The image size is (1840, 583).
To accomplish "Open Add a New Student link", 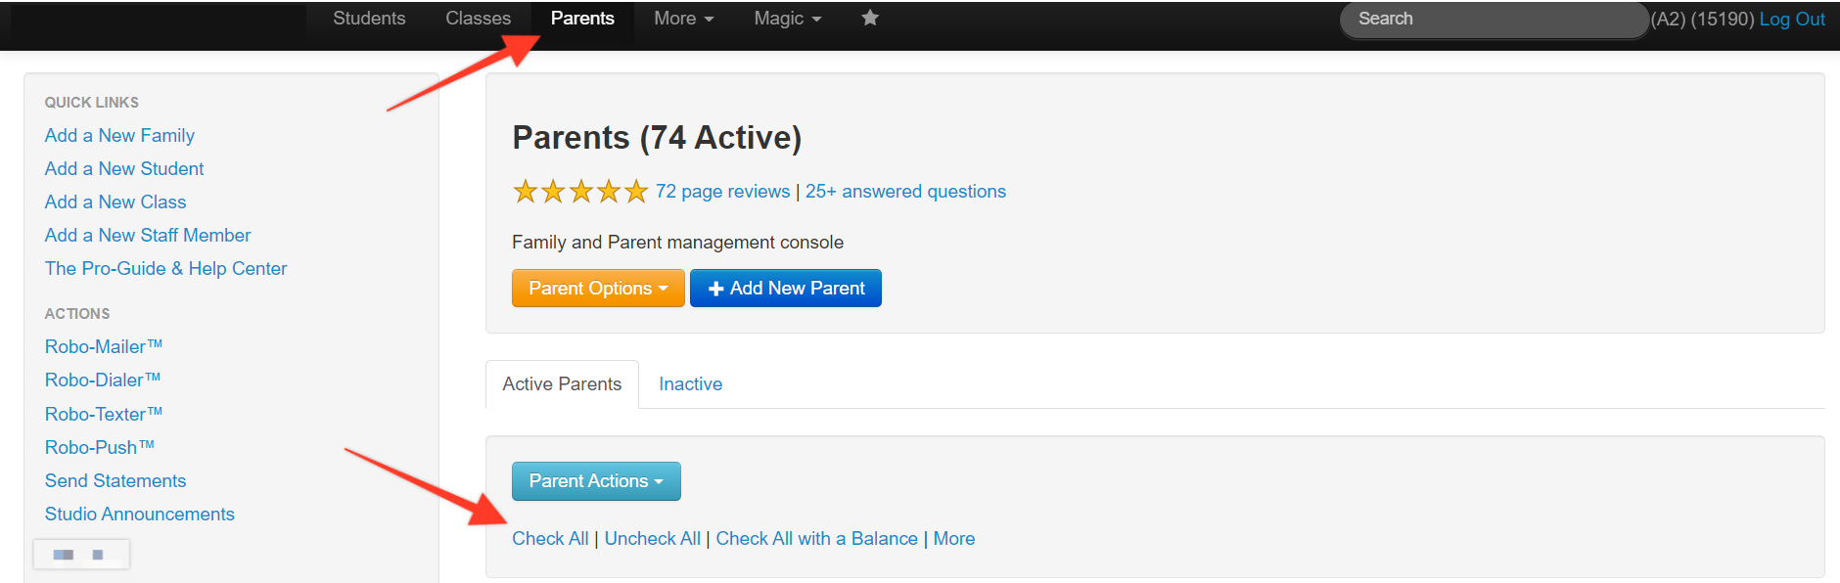I will [124, 168].
